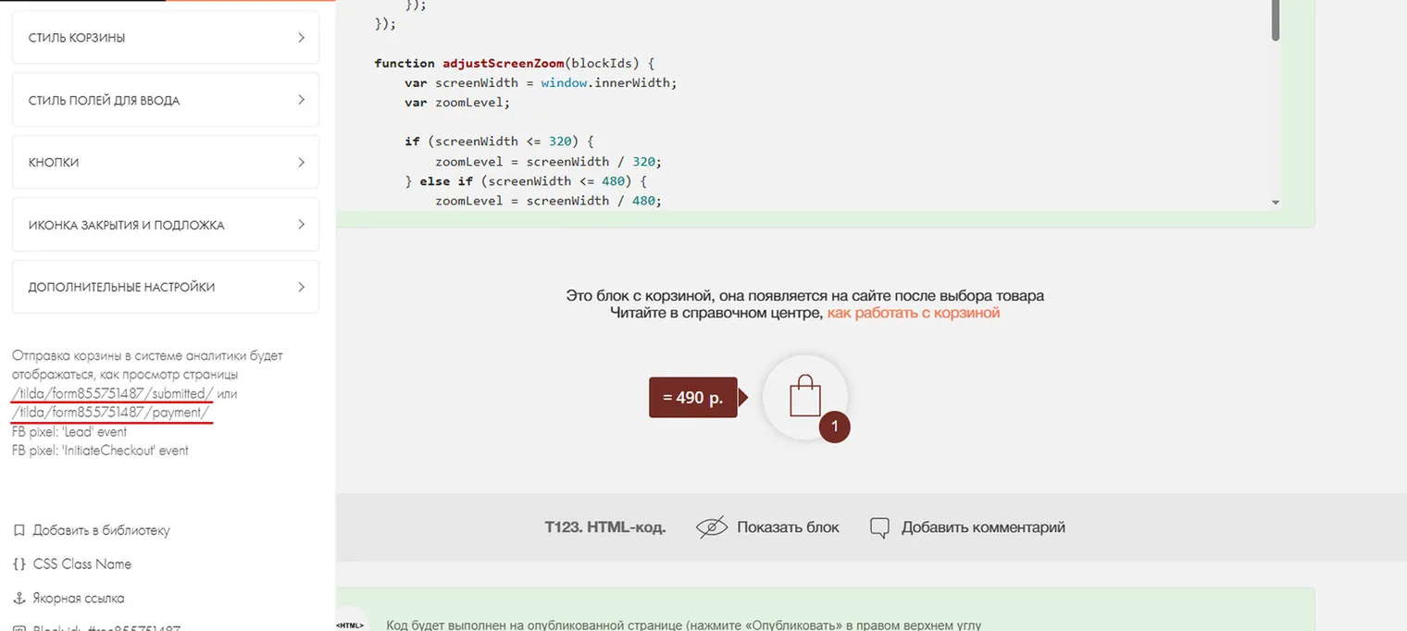Click the crossed-eye Показать блок icon

click(x=712, y=527)
